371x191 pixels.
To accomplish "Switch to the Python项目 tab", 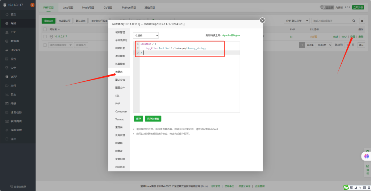I will 129,8.
